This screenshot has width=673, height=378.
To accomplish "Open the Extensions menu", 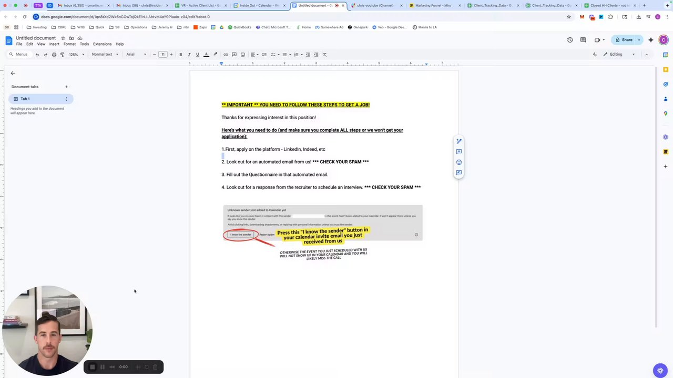I will (102, 44).
